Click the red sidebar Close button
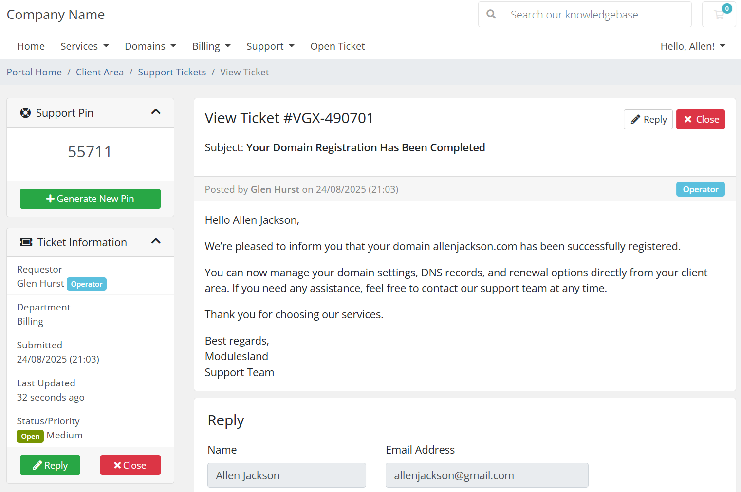The height and width of the screenshot is (492, 741). [x=130, y=465]
